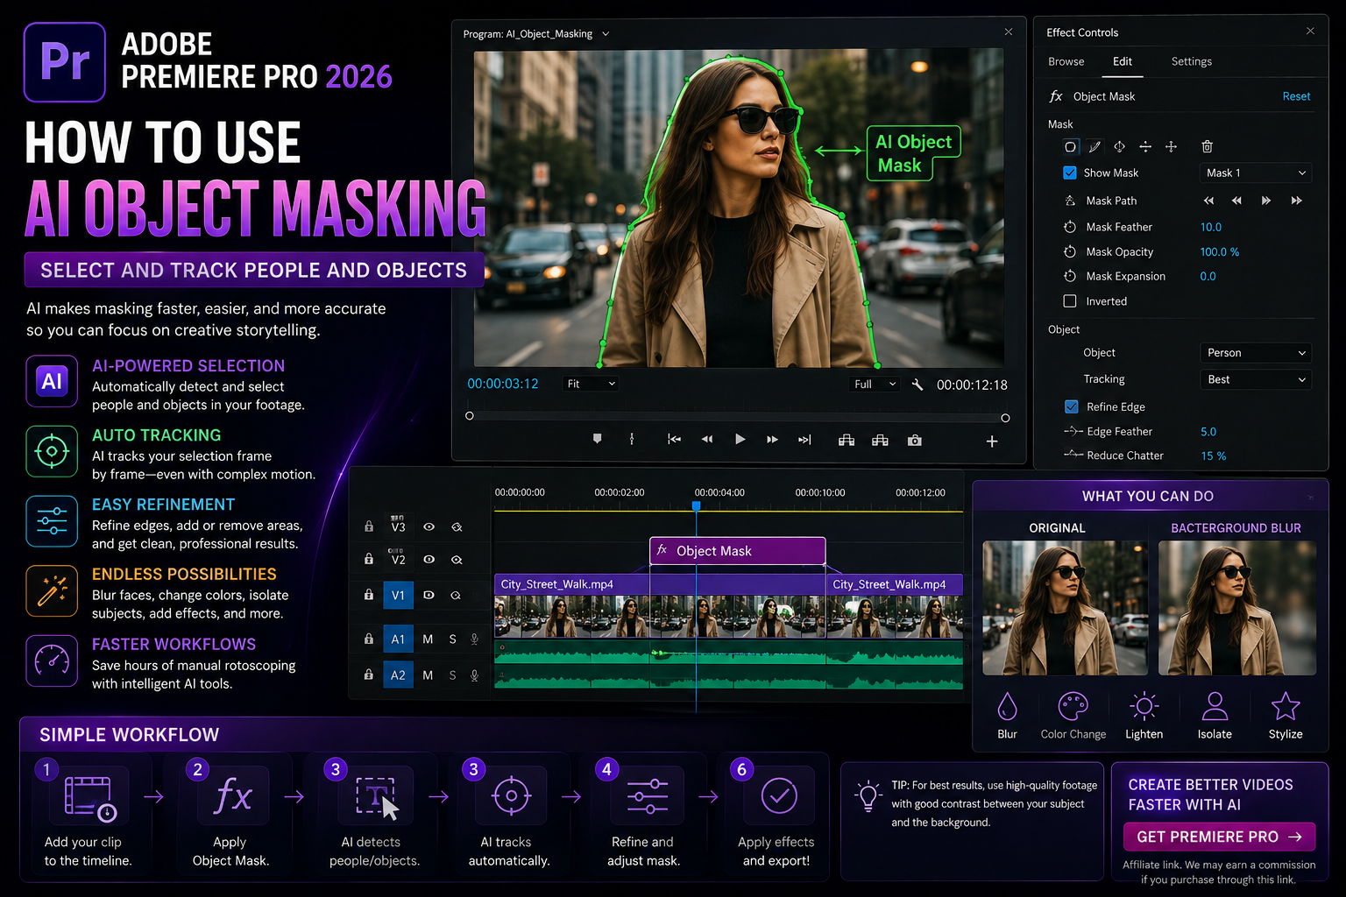
Task: Toggle lock on V1 track
Action: 369,595
